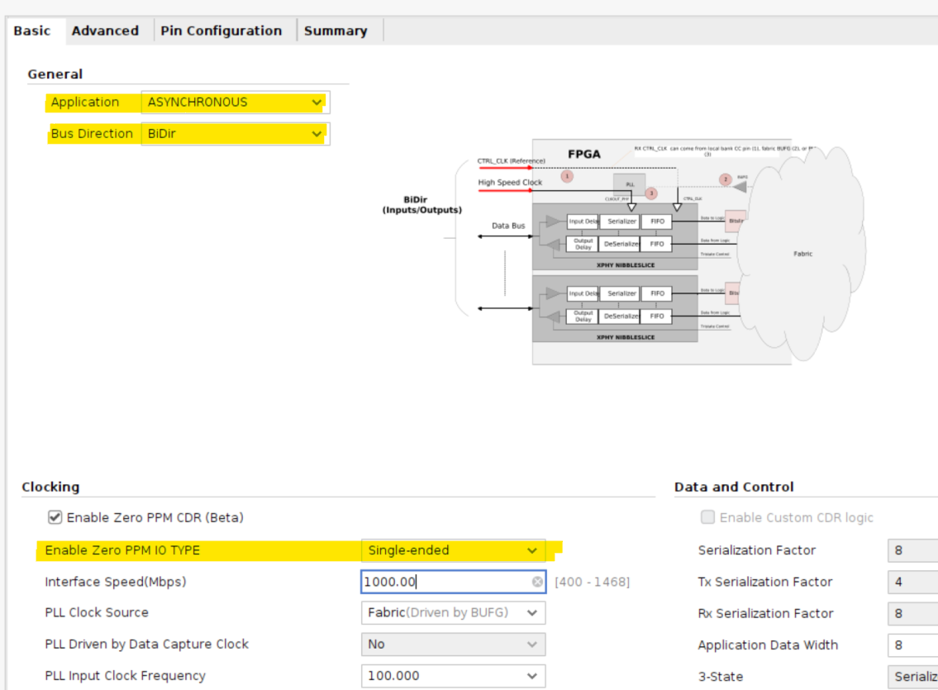This screenshot has height=690, width=938.
Task: Uncheck Enable Zero PPM CDR (Beta)
Action: (54, 517)
